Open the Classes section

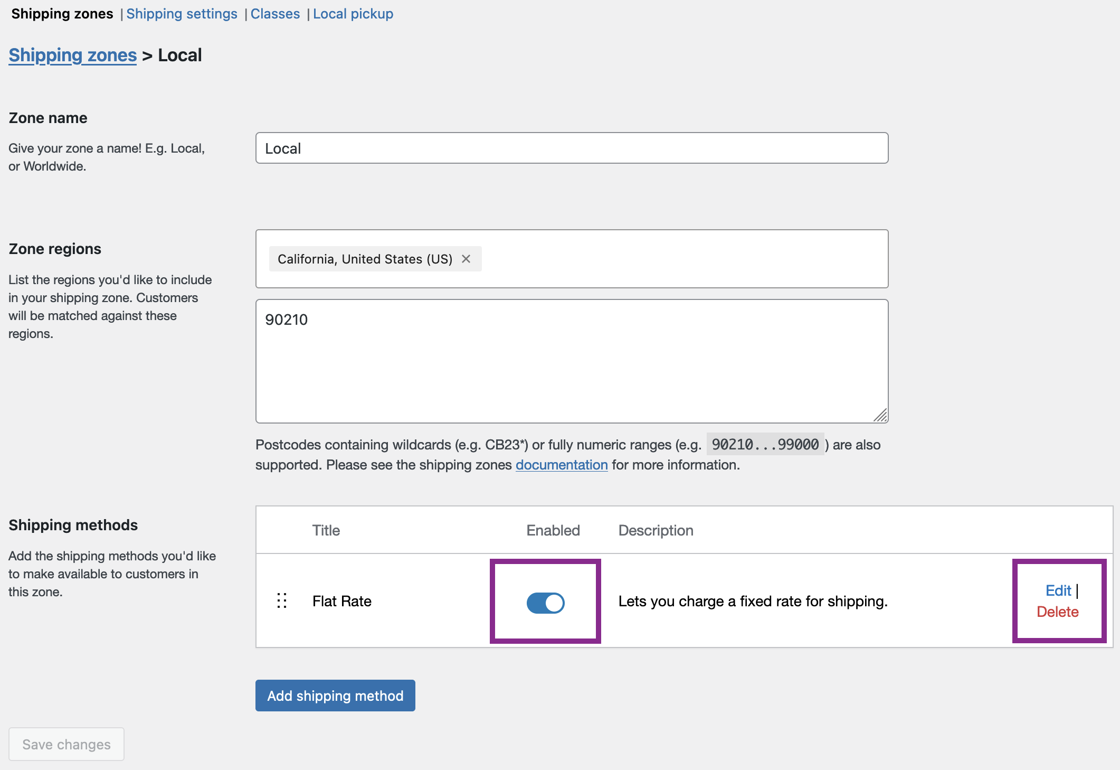click(275, 14)
